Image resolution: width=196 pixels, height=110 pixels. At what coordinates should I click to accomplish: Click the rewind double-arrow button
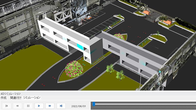pyautogui.click(x=17, y=106)
